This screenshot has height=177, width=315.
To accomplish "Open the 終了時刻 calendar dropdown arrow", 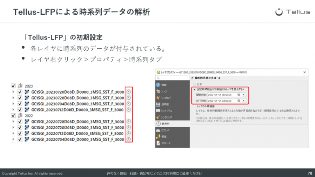I will 244,101.
